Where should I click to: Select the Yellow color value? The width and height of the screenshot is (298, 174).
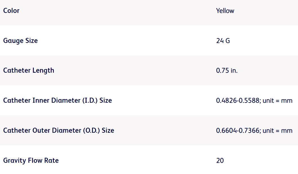click(225, 11)
